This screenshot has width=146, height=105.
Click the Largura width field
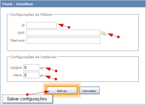[31, 67]
